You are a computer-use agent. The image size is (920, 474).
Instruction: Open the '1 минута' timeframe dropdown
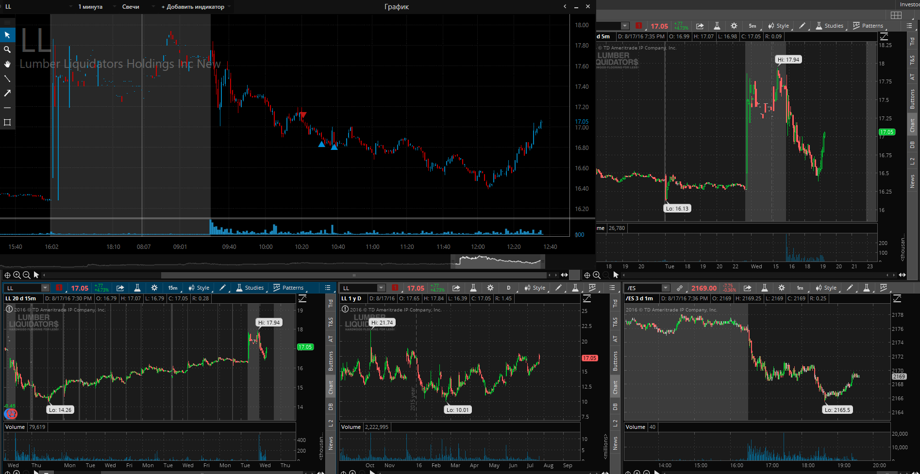(x=90, y=7)
